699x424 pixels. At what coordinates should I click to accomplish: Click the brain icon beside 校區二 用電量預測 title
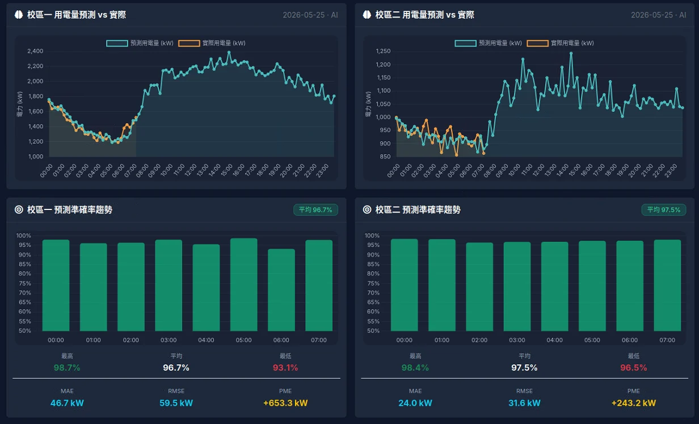tap(367, 15)
